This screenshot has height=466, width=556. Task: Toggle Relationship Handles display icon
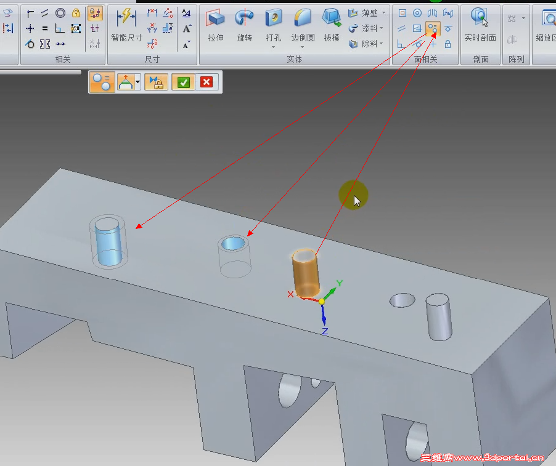pos(95,29)
